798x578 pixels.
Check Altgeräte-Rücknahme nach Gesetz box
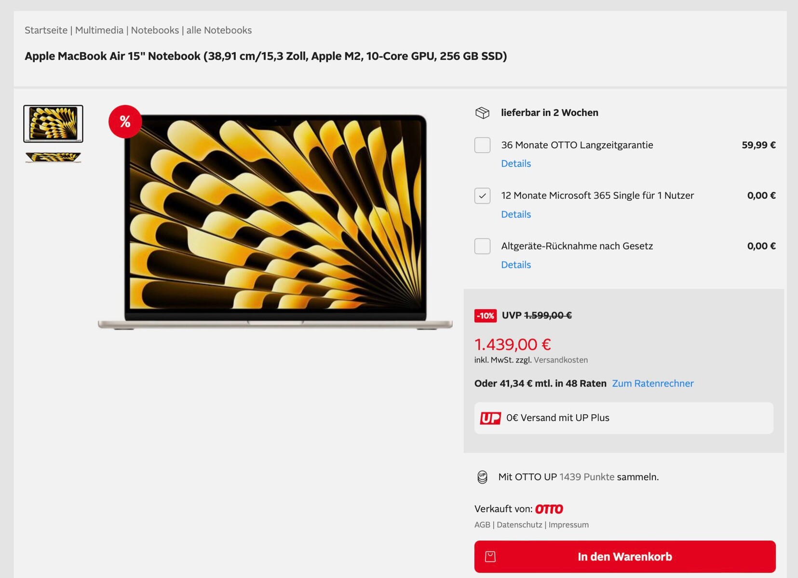pos(482,246)
